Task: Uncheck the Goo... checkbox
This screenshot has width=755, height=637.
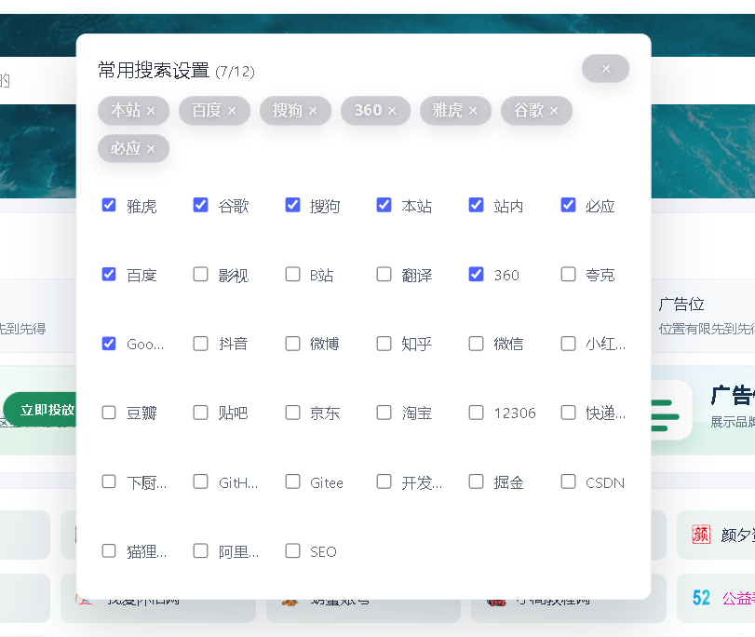Action: click(109, 344)
